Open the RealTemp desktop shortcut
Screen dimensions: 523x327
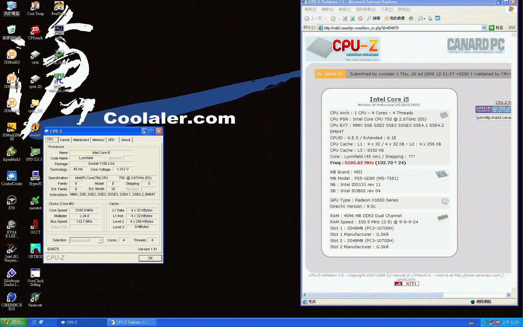(59, 8)
